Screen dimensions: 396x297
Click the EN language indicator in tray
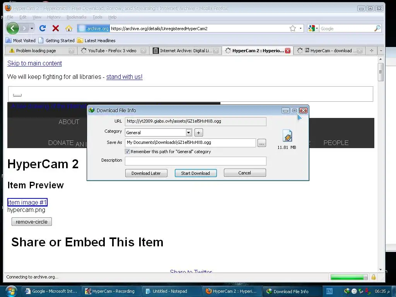[x=329, y=291]
